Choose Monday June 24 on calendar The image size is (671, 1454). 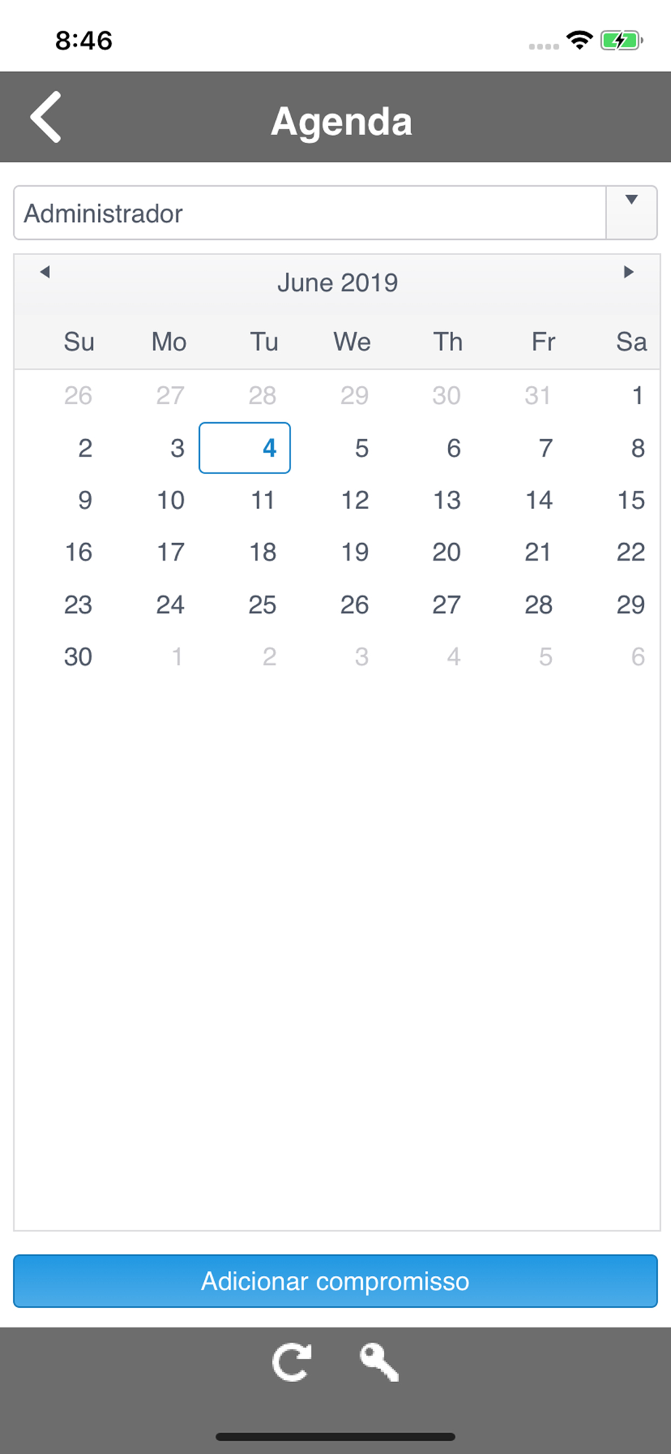tap(171, 605)
